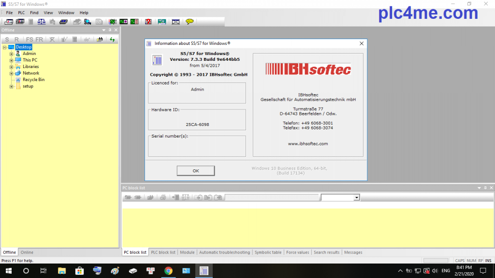Switch to the Symbolic table tab

[268, 252]
